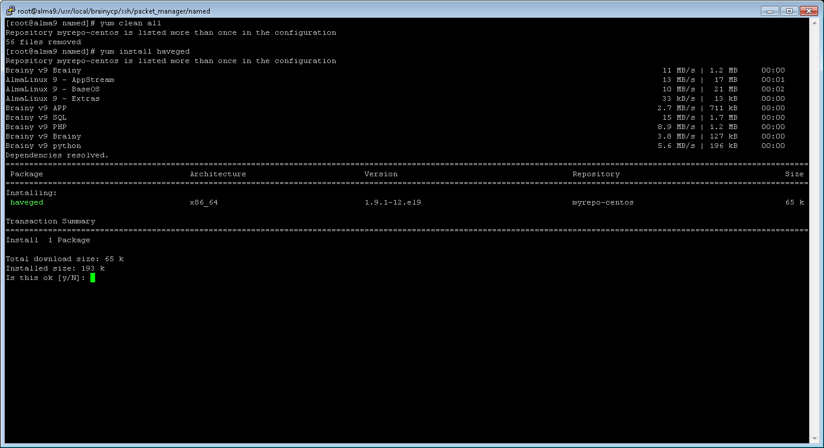Screen dimensions: 824x448
Task: Click the 'Dependencies resolved.' message
Action: tap(57, 155)
